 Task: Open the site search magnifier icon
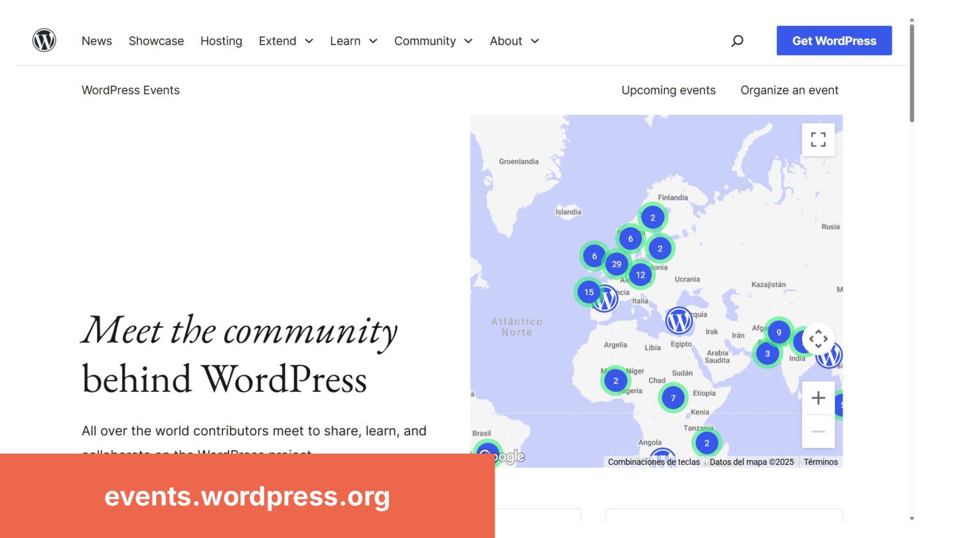[737, 41]
